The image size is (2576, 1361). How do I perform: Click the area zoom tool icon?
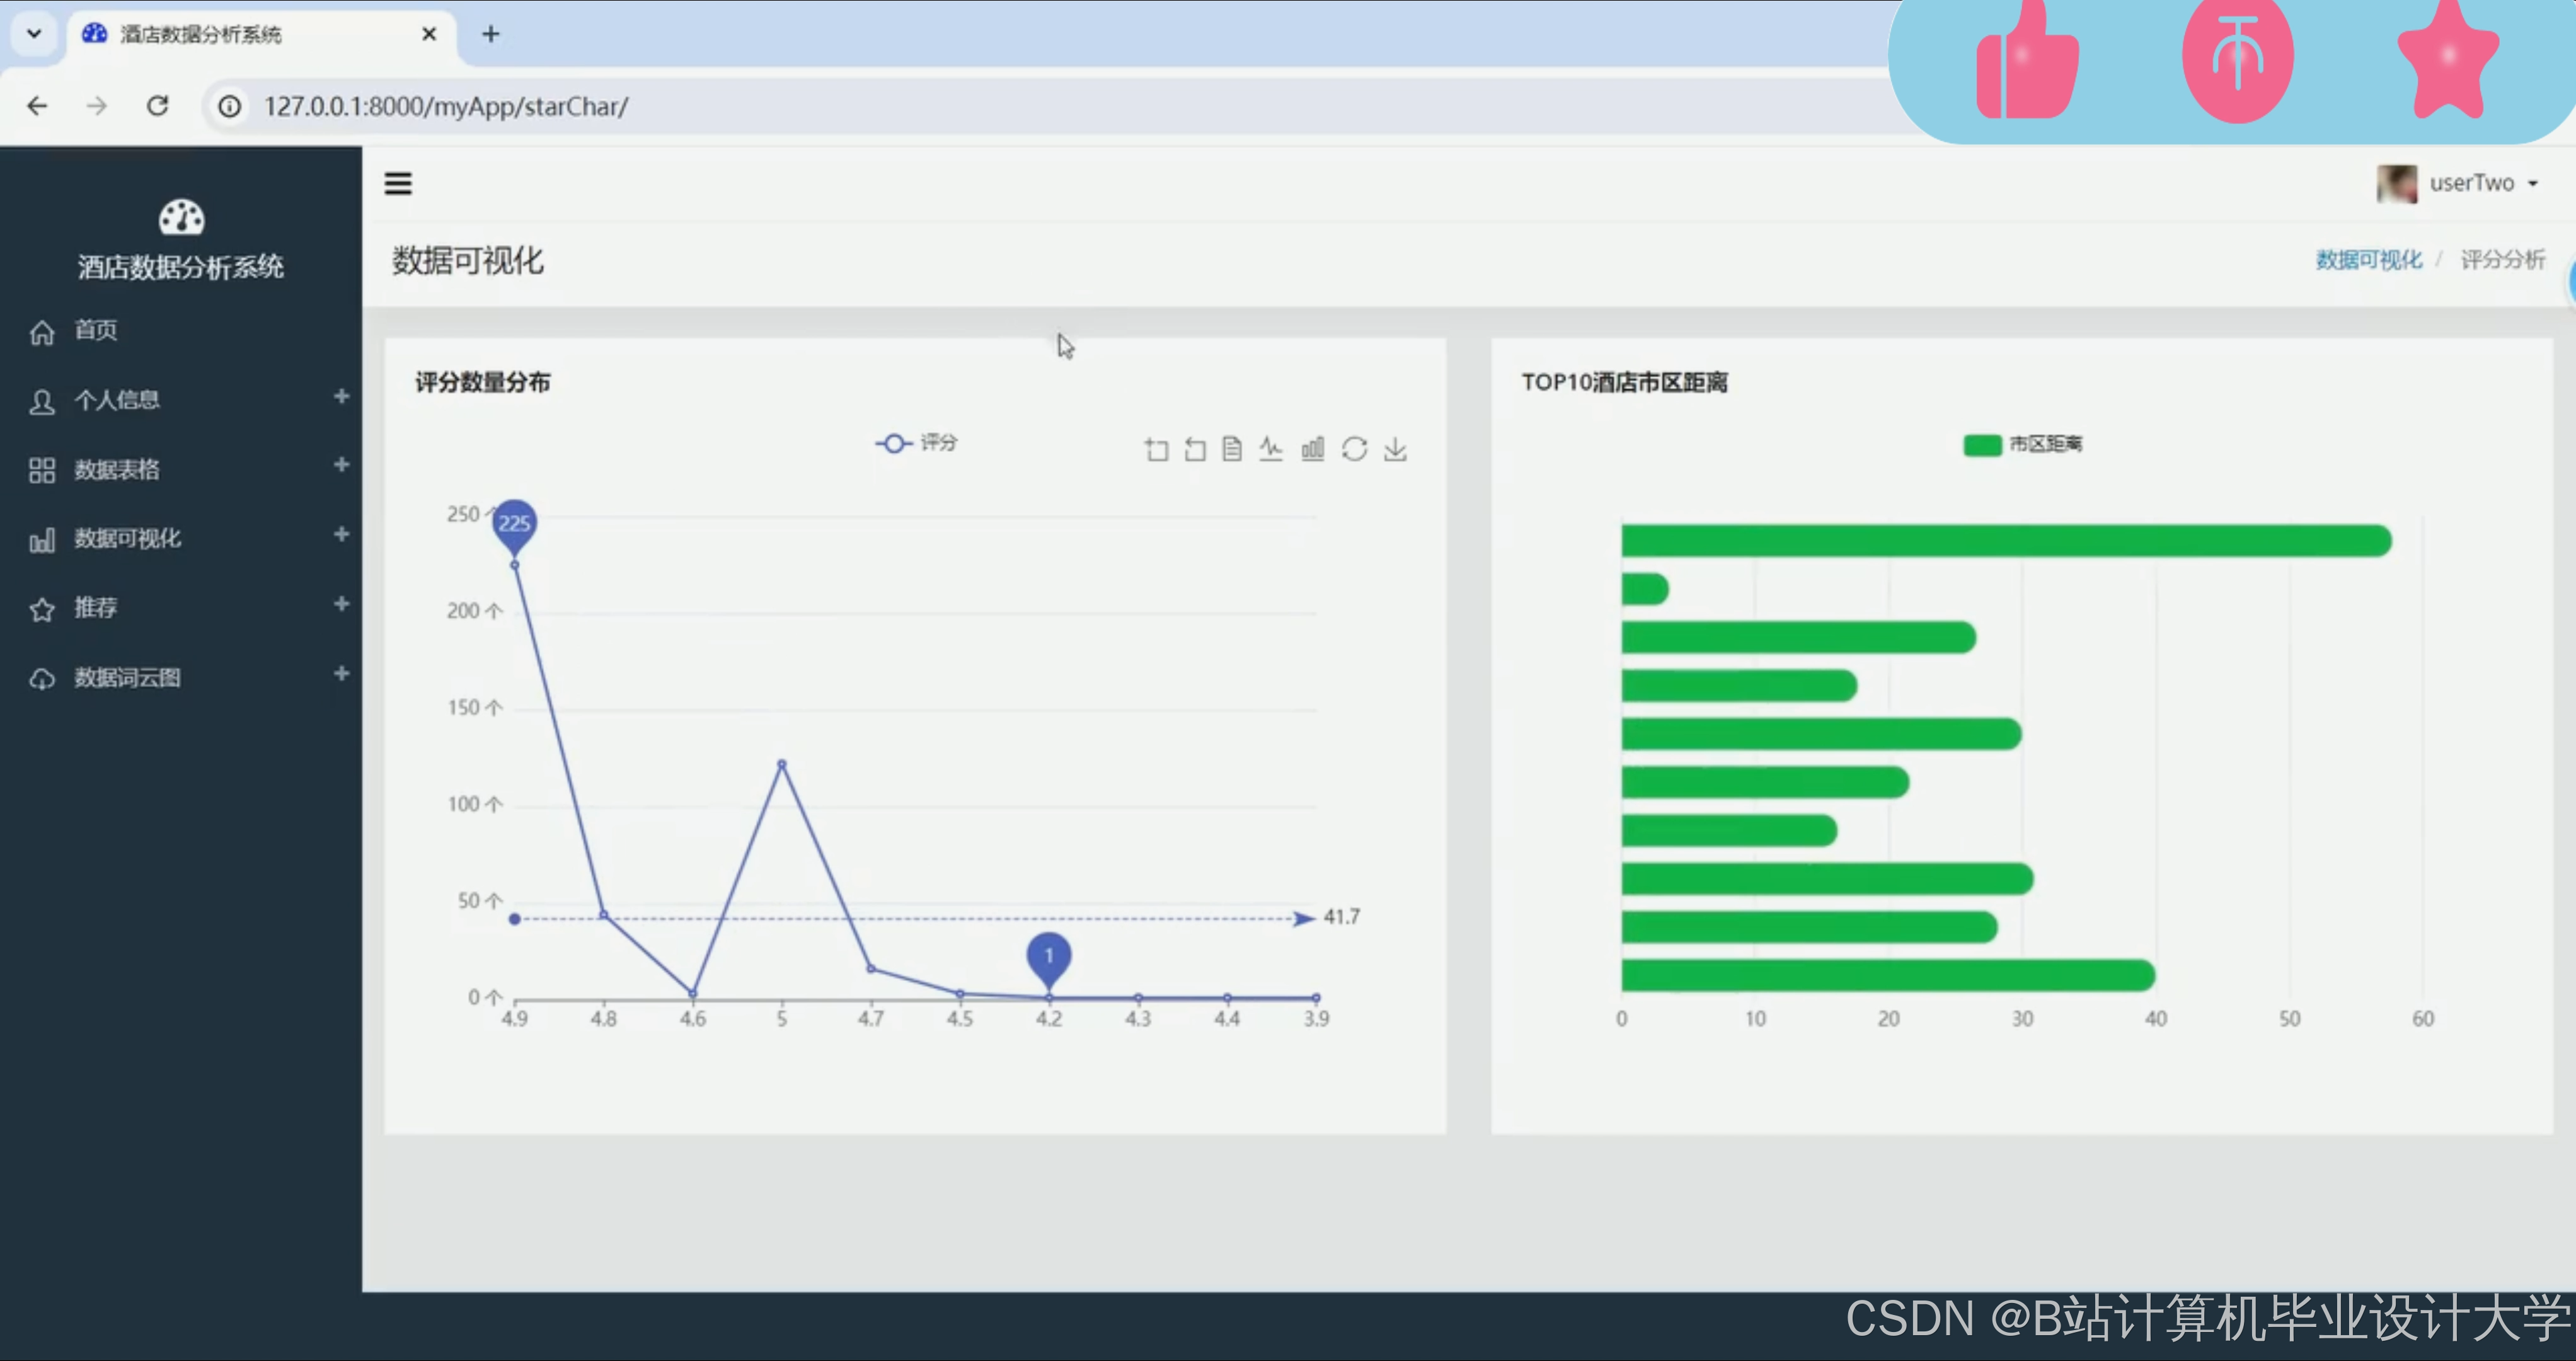click(x=1157, y=449)
